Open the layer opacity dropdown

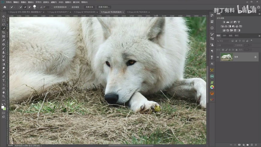coord(250,45)
